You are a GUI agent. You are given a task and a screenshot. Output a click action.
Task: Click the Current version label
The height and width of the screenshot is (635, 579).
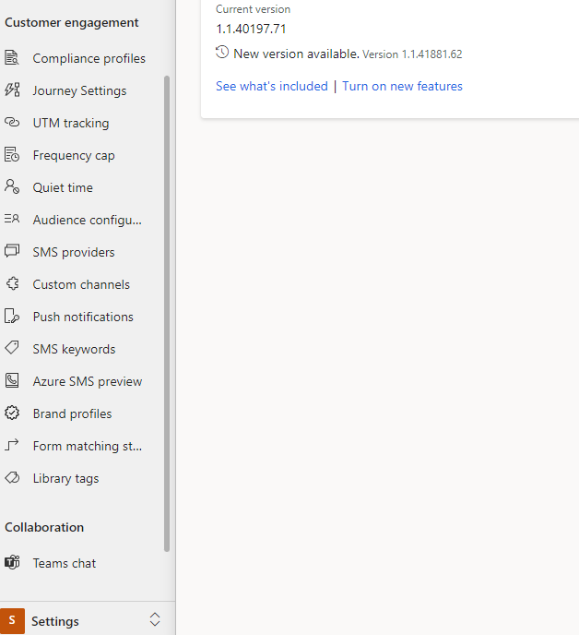(x=253, y=9)
